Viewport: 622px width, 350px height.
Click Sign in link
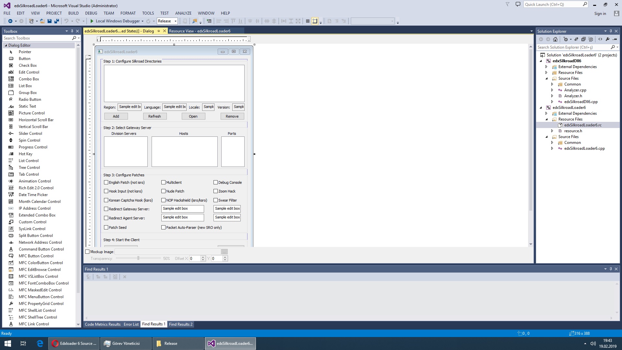(x=600, y=14)
